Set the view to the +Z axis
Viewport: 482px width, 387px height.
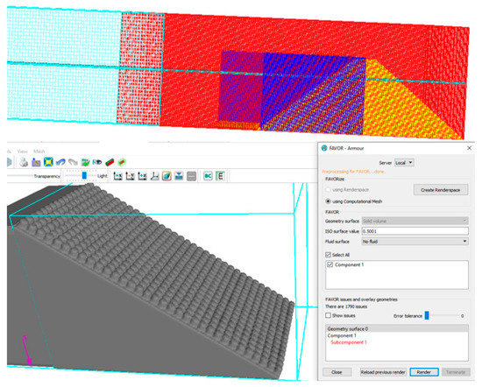142,176
